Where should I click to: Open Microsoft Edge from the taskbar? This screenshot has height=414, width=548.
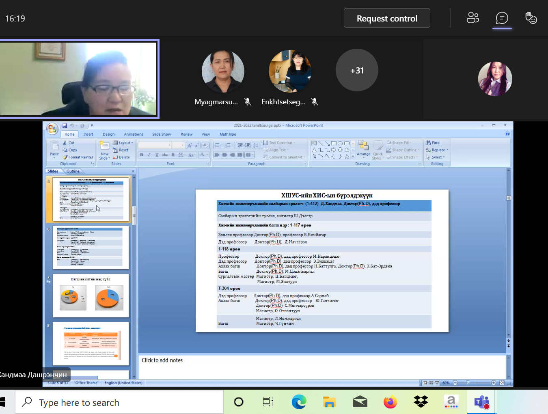point(299,402)
